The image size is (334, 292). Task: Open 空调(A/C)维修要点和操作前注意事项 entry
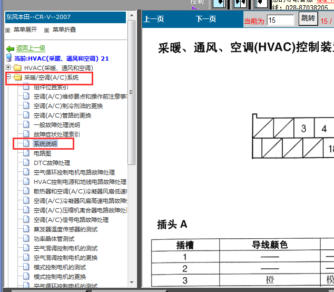80,96
